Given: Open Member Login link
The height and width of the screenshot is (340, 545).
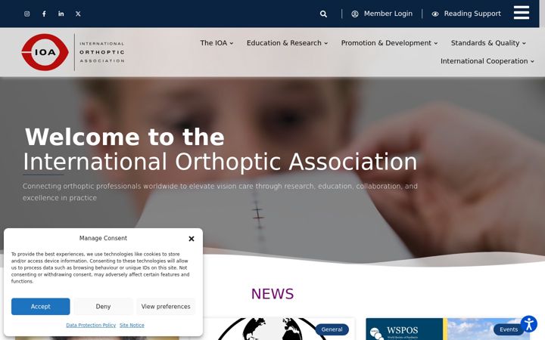Looking at the screenshot, I should pos(388,14).
